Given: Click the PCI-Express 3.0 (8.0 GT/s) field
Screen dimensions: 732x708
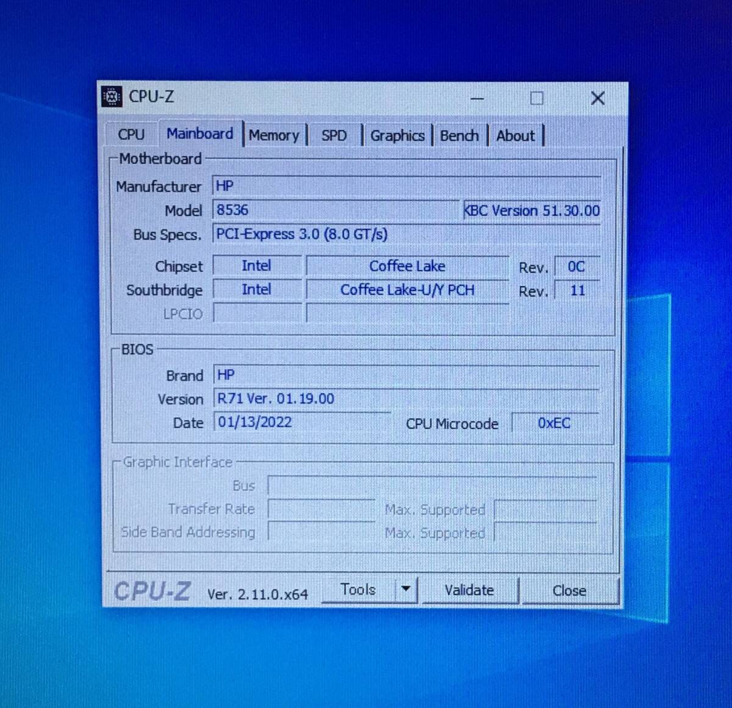Looking at the screenshot, I should point(406,234).
